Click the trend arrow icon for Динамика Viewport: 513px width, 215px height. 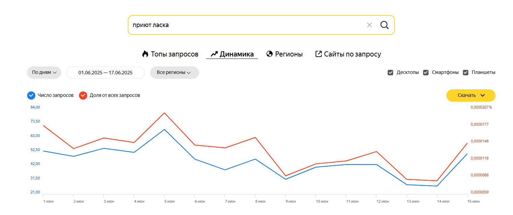(x=214, y=54)
